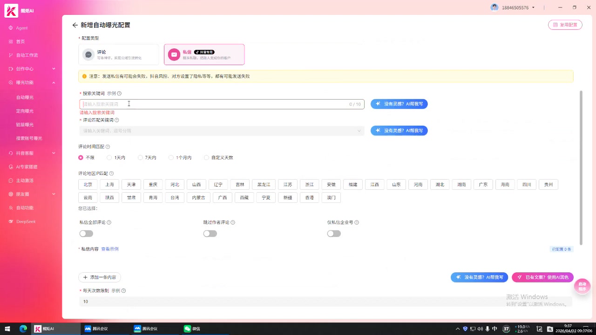This screenshot has width=596, height=335.
Task: Open 微信 from taskbar
Action: (x=192, y=328)
